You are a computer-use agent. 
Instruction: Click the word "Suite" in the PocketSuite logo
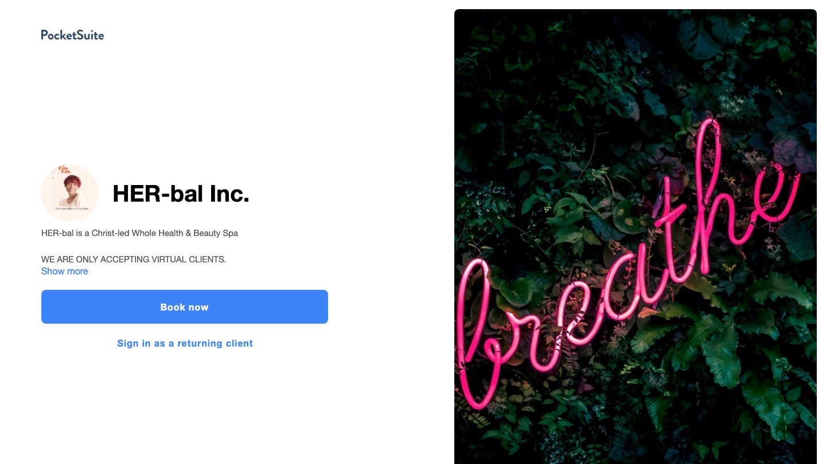90,35
